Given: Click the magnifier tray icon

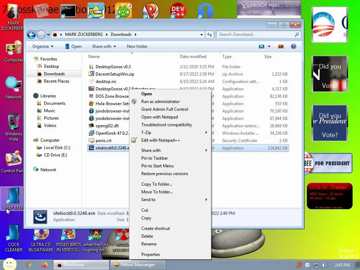Looking at the screenshot, I should tap(299, 265).
